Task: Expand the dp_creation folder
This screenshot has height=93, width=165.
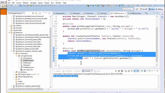Action: [x=9, y=26]
